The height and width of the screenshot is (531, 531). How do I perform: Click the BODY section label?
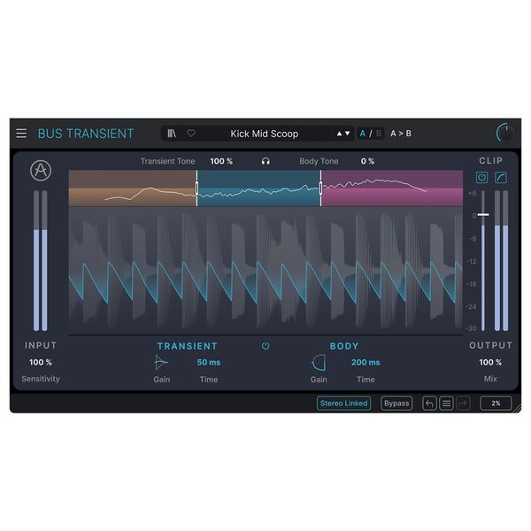pos(344,346)
